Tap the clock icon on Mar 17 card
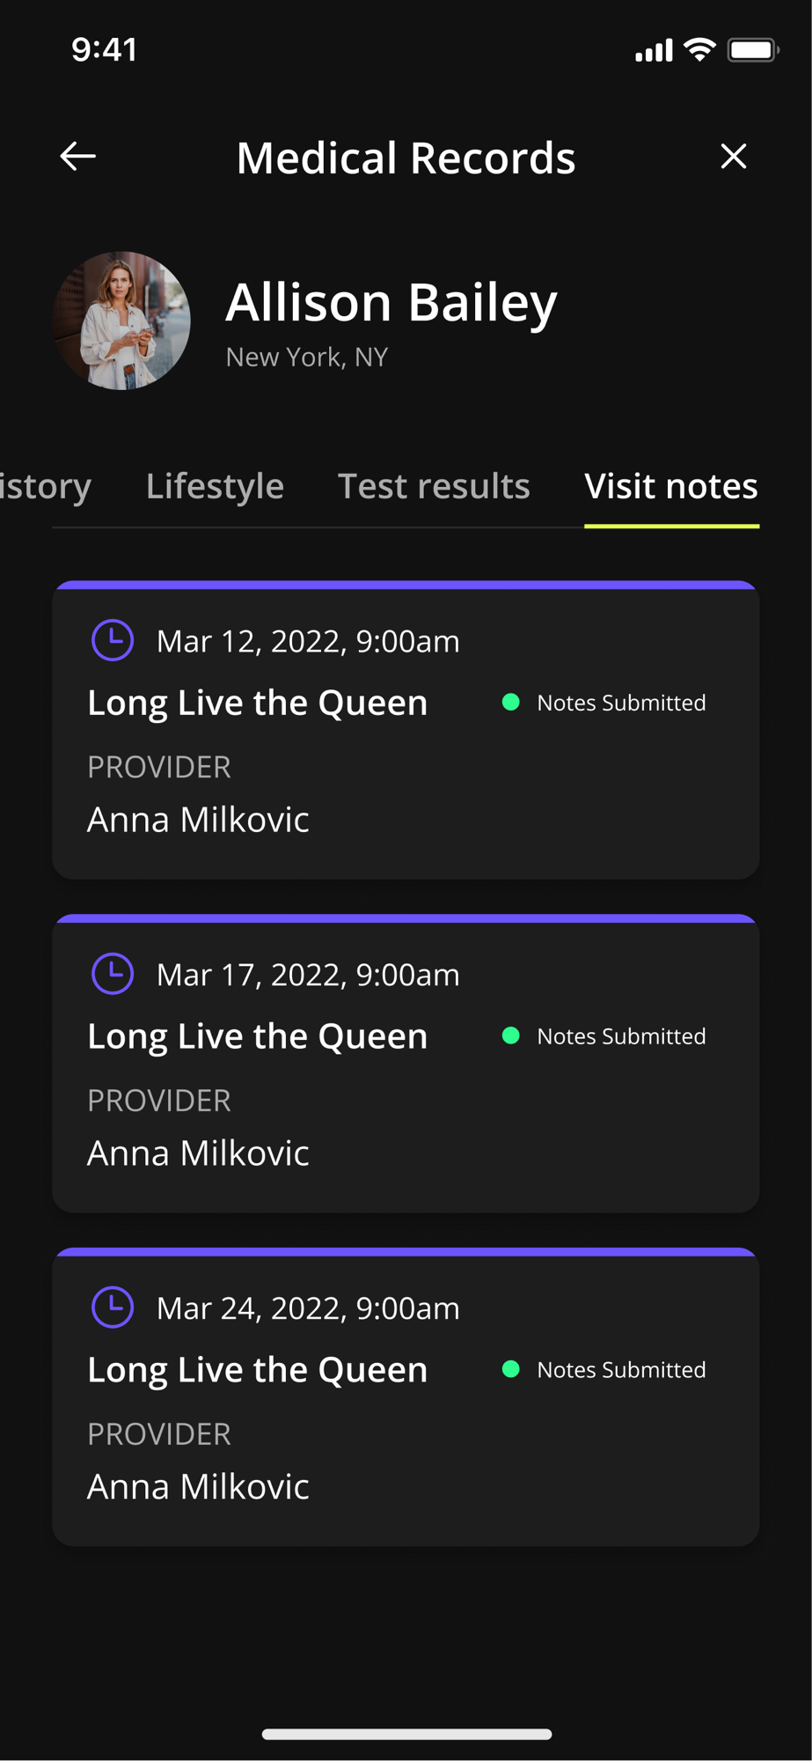812x1761 pixels. [113, 974]
